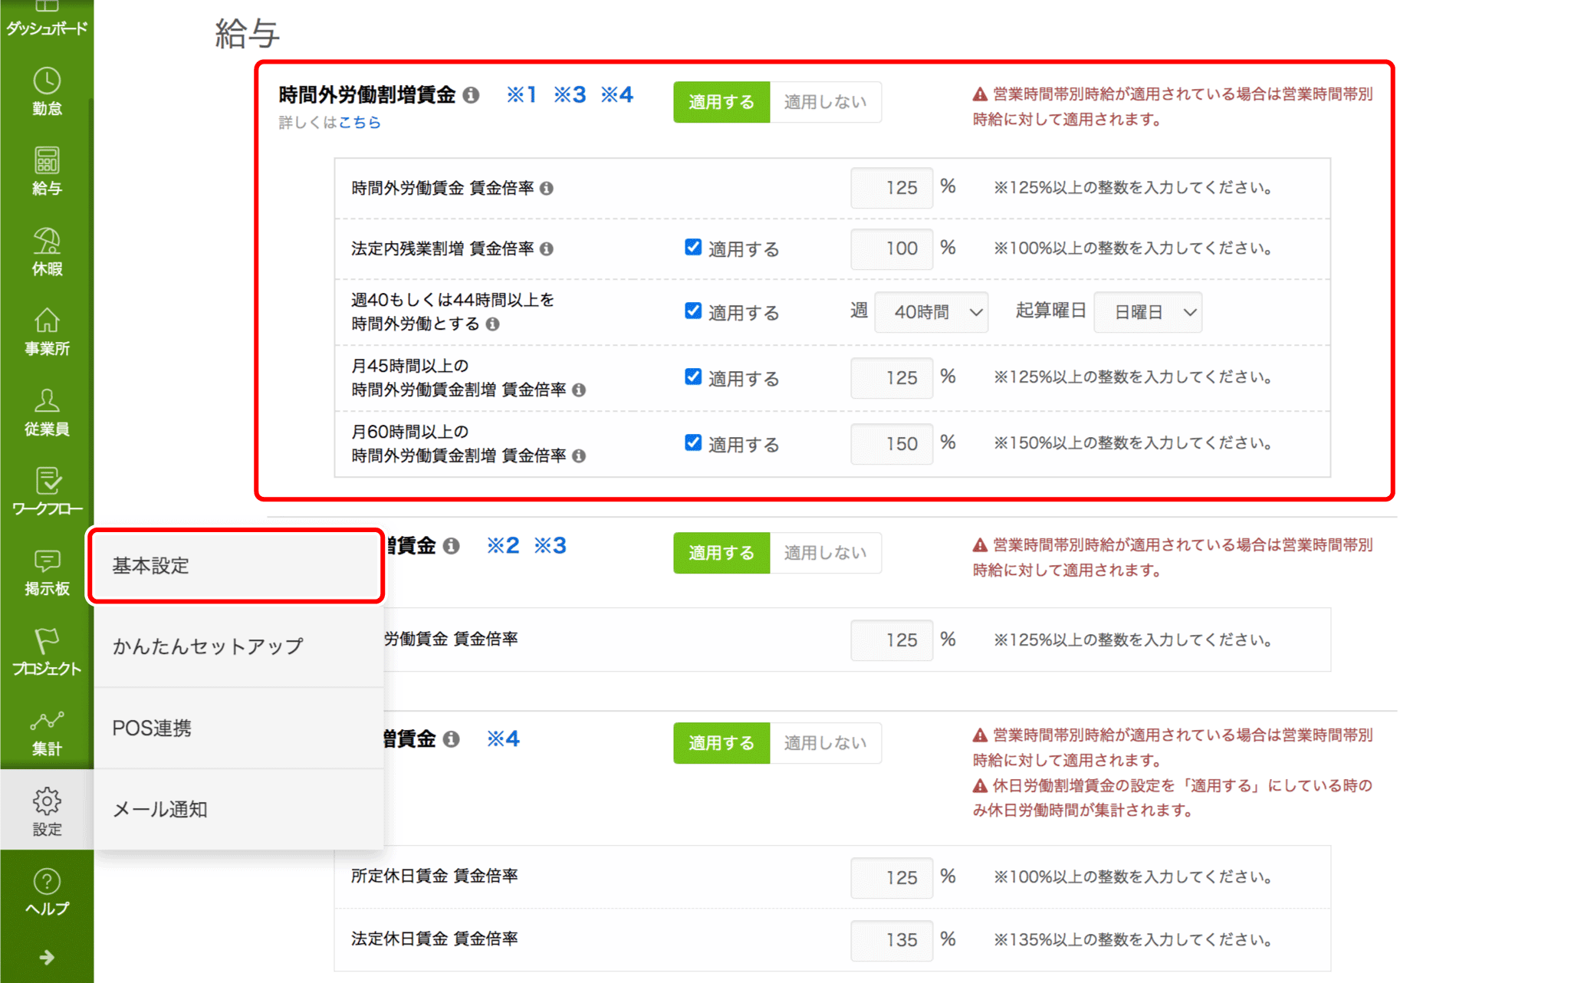This screenshot has width=1571, height=983.
Task: Edit second section 労働賃金 rate field 125
Action: tap(892, 640)
